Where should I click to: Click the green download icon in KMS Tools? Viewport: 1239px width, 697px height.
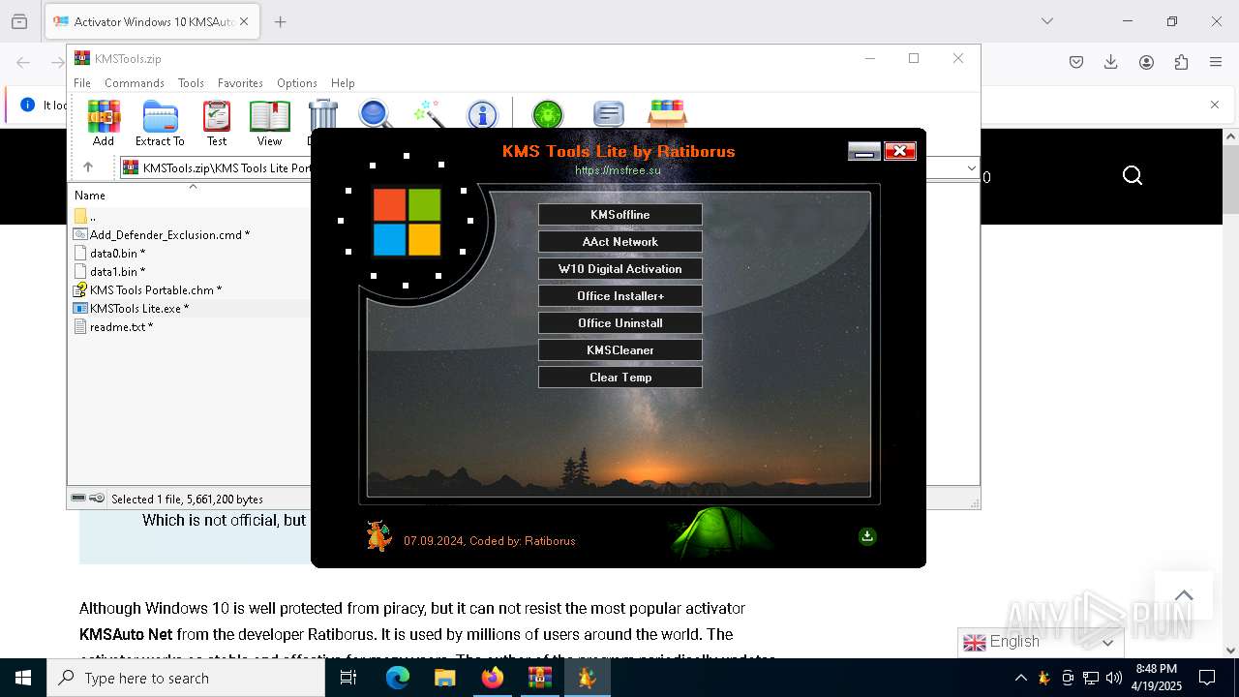coord(867,536)
